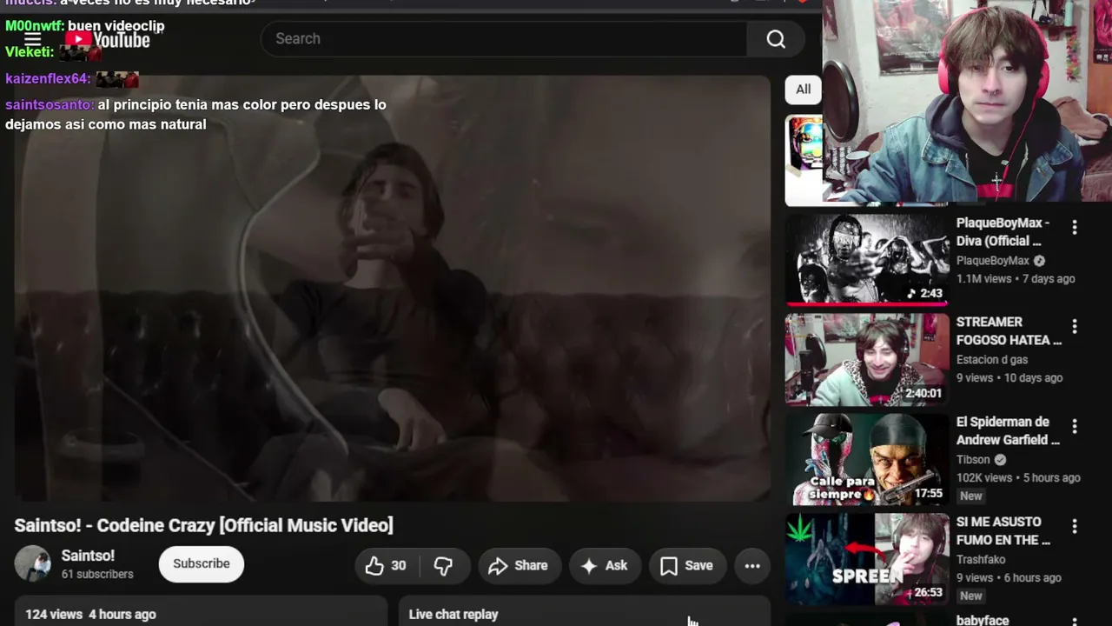Open STREAMER FOGOSO HATEA video title

click(x=1009, y=331)
